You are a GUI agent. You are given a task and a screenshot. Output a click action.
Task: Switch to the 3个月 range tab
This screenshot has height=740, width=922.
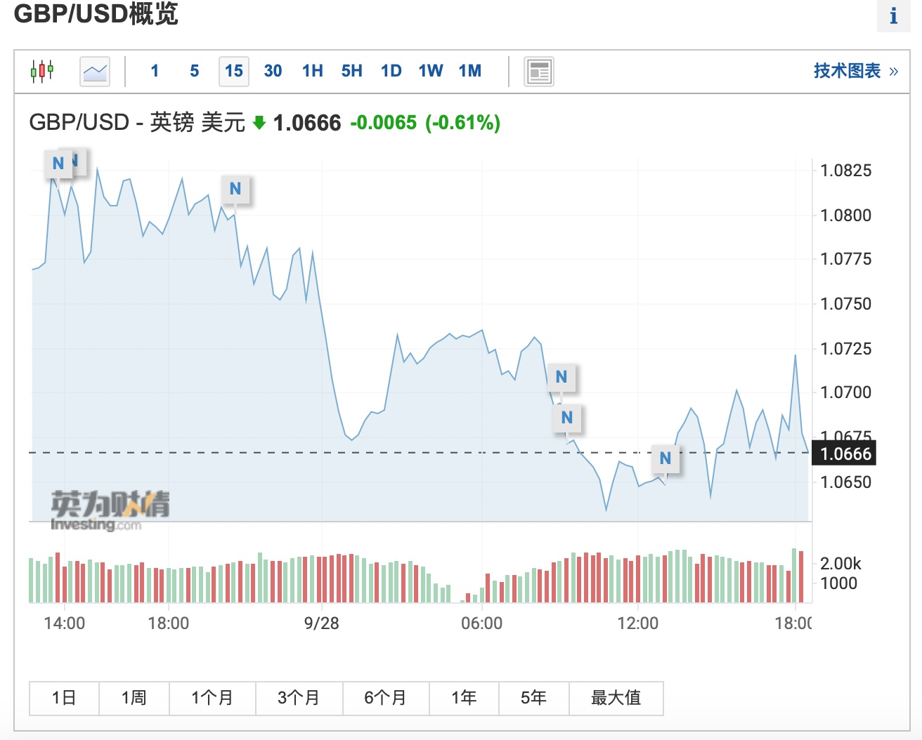coord(299,698)
